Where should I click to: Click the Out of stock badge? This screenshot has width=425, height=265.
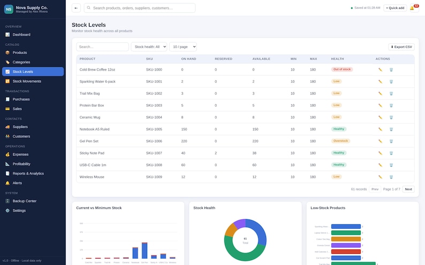342,69
